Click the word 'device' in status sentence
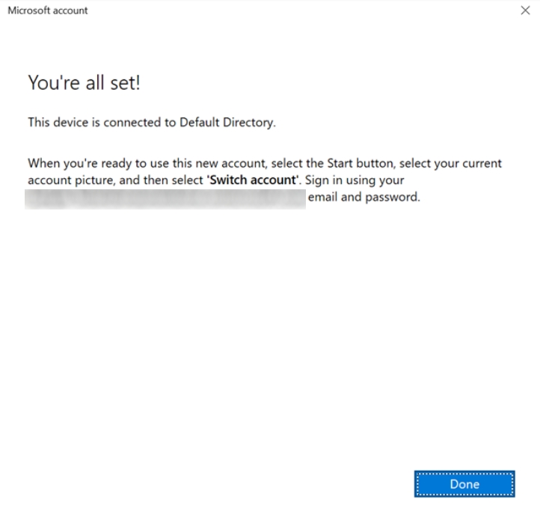This screenshot has width=540, height=523. click(67, 123)
